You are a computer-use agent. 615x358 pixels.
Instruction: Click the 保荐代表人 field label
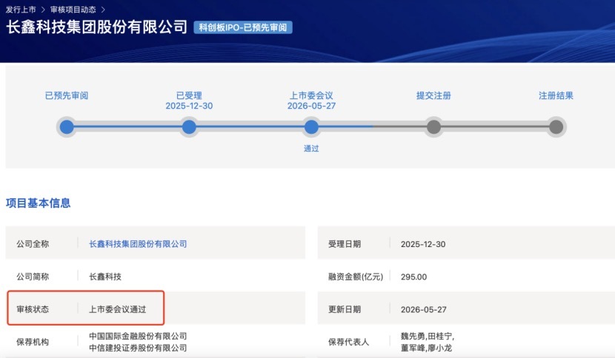point(349,342)
